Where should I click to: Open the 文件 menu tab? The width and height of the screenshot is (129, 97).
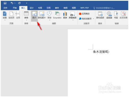click(5, 8)
